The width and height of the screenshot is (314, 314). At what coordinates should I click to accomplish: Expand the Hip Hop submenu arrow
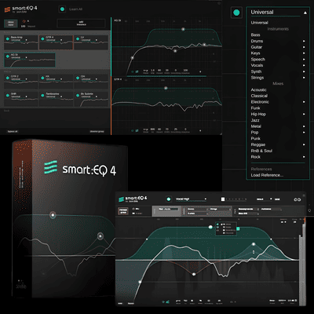pos(304,114)
